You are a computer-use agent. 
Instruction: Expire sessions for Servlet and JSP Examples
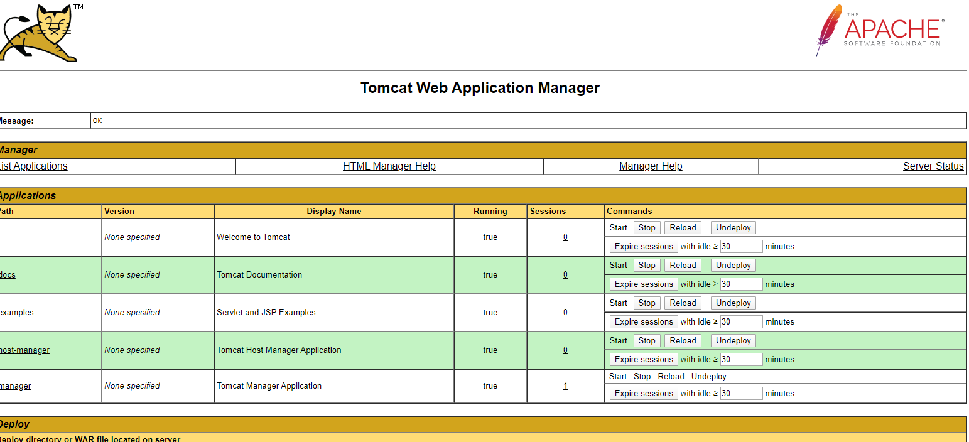(644, 322)
